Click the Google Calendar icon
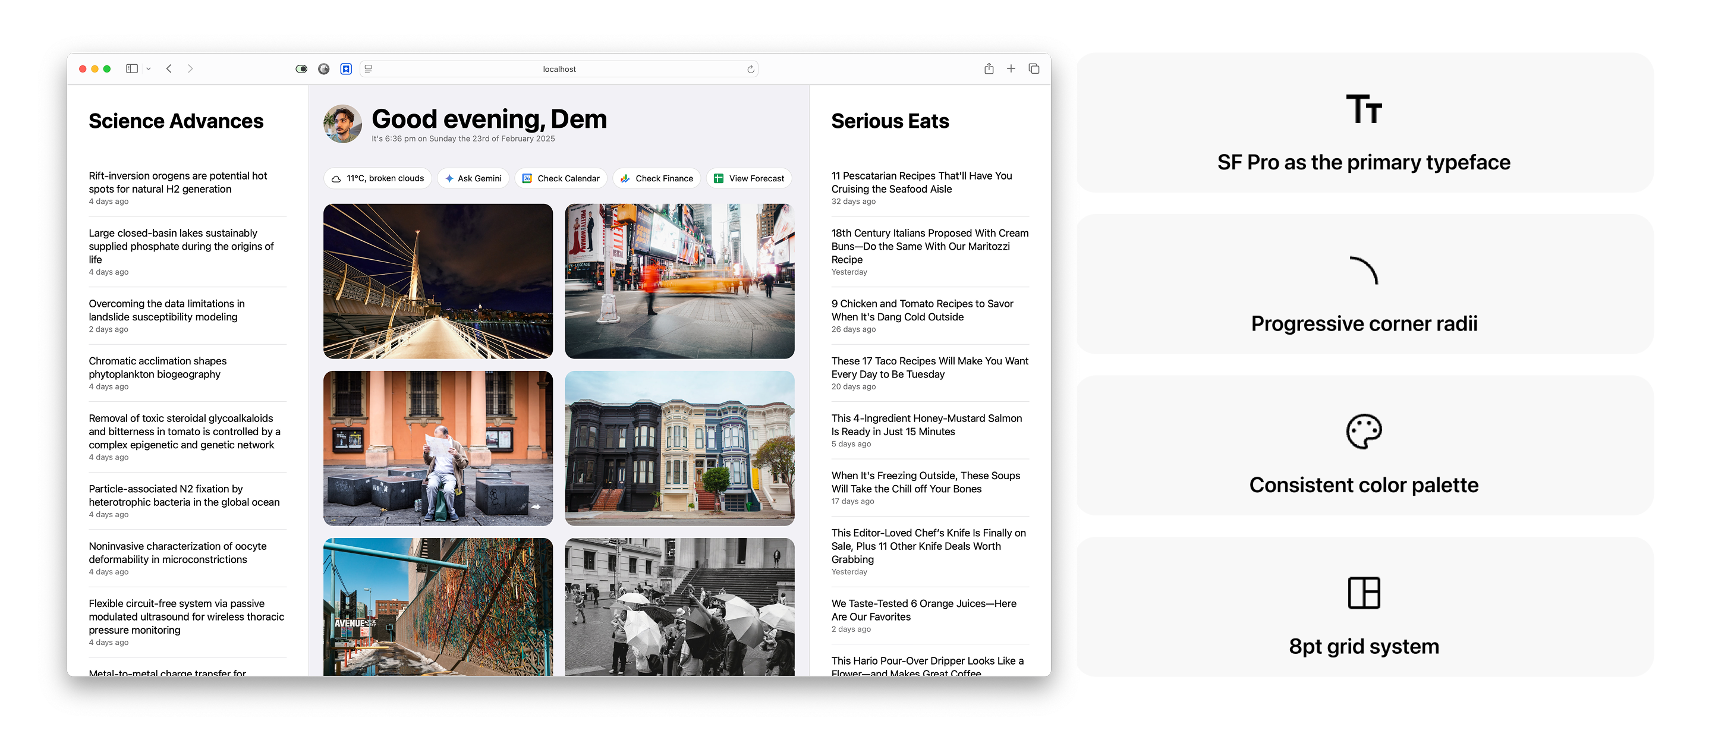Screen dimensions: 1712x749 point(527,178)
